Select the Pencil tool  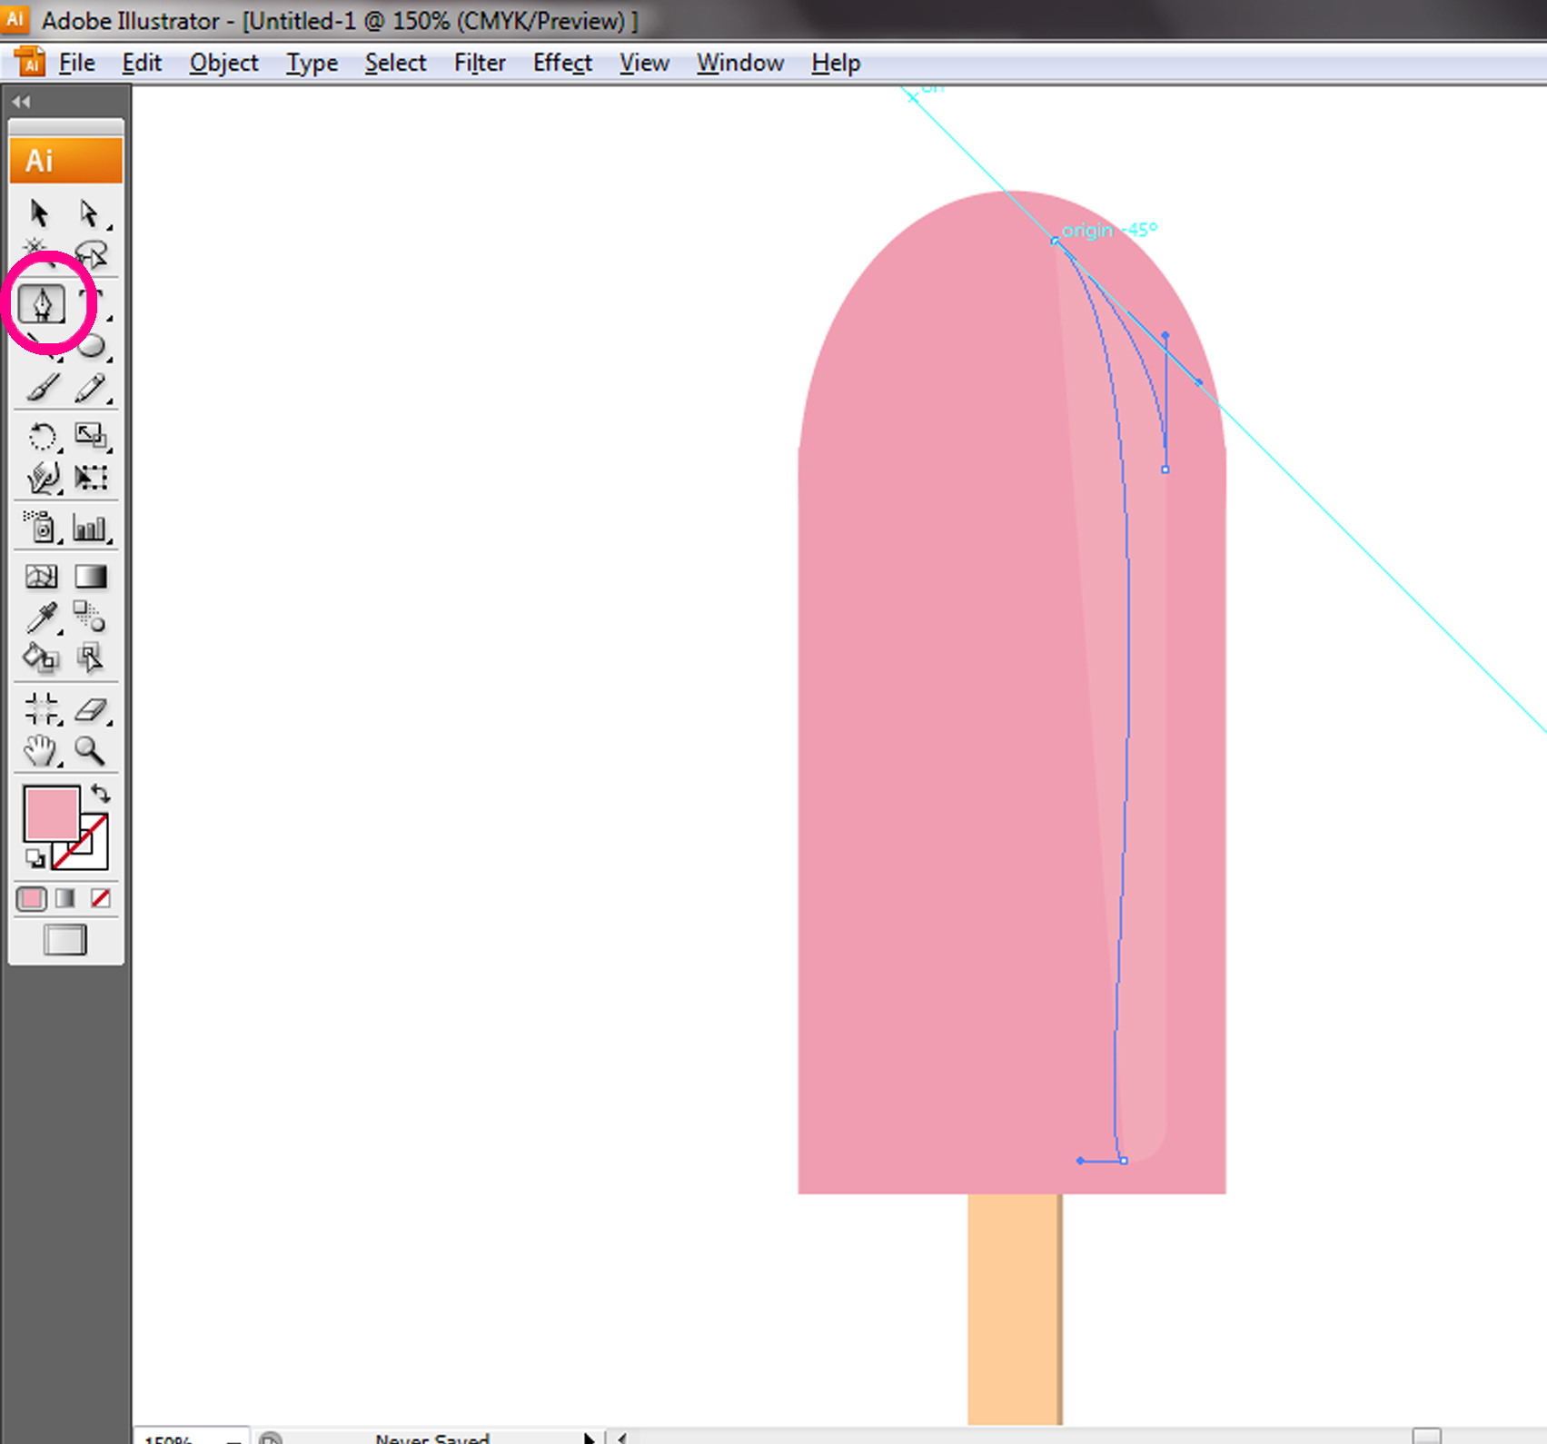pos(90,389)
